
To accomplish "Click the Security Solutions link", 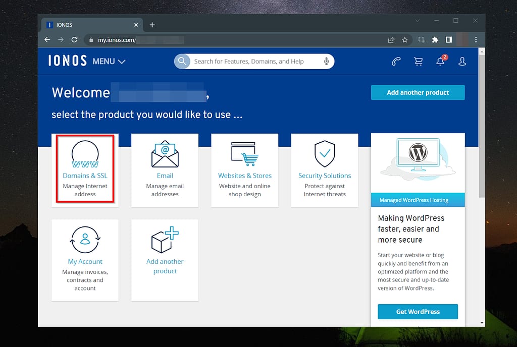I will [x=325, y=176].
